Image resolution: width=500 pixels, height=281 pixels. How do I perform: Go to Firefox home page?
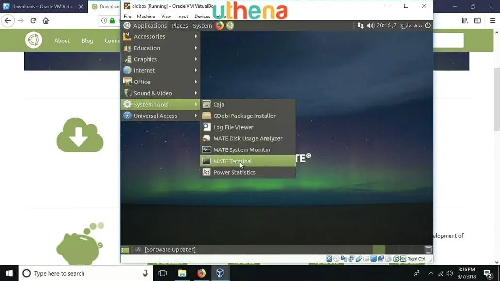pyautogui.click(x=46, y=21)
